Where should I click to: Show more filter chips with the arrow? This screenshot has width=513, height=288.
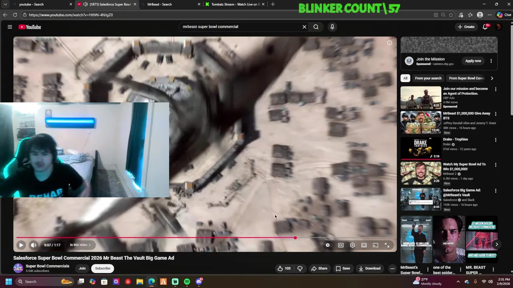coord(492,78)
